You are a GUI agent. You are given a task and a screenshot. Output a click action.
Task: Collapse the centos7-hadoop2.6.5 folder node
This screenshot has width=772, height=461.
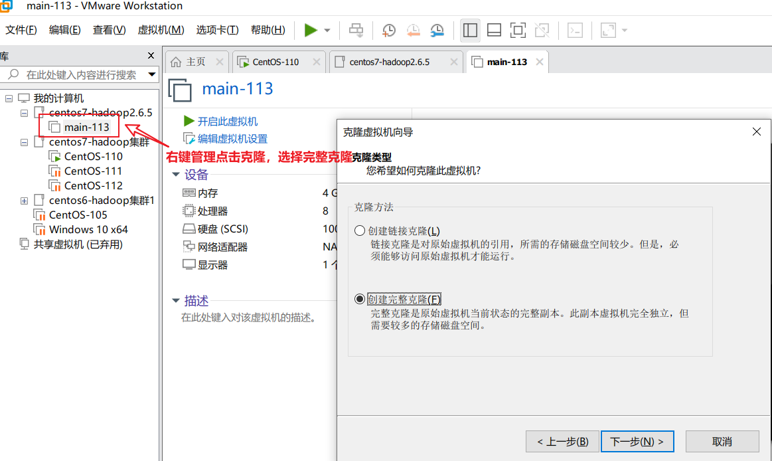24,114
